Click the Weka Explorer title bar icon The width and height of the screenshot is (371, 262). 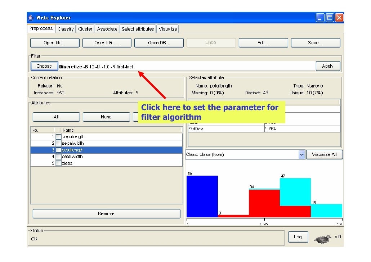31,18
